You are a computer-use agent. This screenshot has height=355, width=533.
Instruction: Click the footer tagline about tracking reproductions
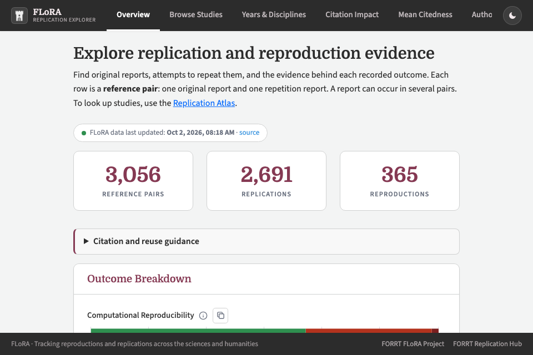pyautogui.click(x=134, y=344)
